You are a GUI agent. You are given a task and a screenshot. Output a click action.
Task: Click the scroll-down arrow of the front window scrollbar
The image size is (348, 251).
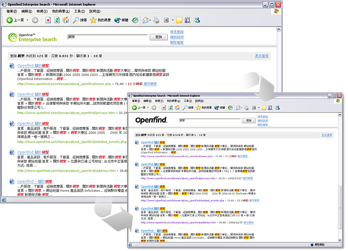pyautogui.click(x=340, y=240)
